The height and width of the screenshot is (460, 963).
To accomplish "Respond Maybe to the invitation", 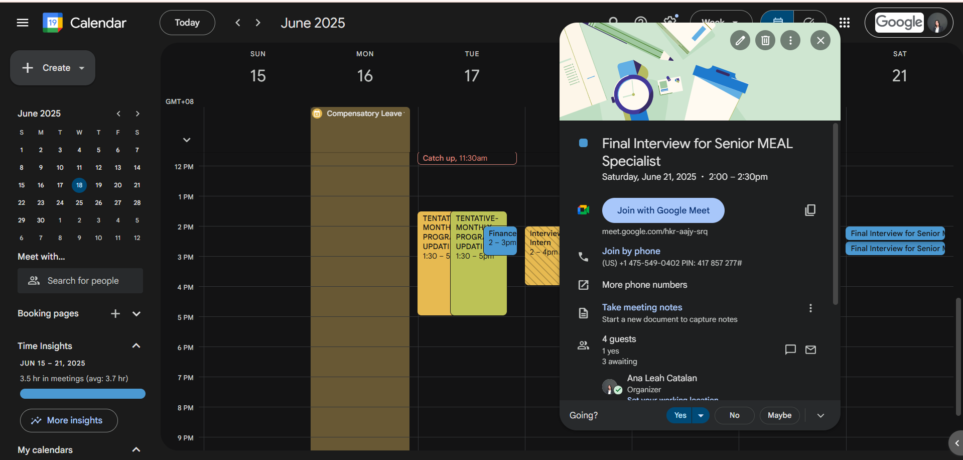I will [x=779, y=415].
